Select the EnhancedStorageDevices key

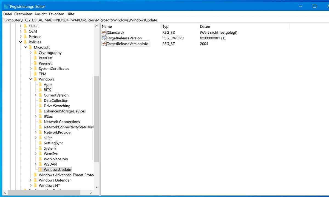[x=65, y=111]
